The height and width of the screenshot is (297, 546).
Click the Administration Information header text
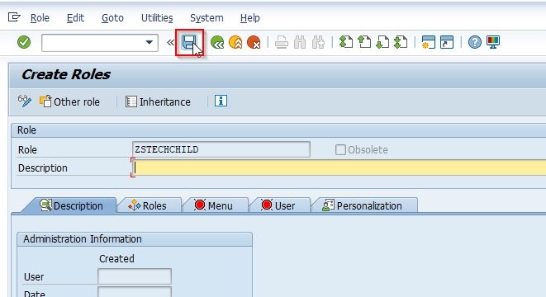(83, 239)
